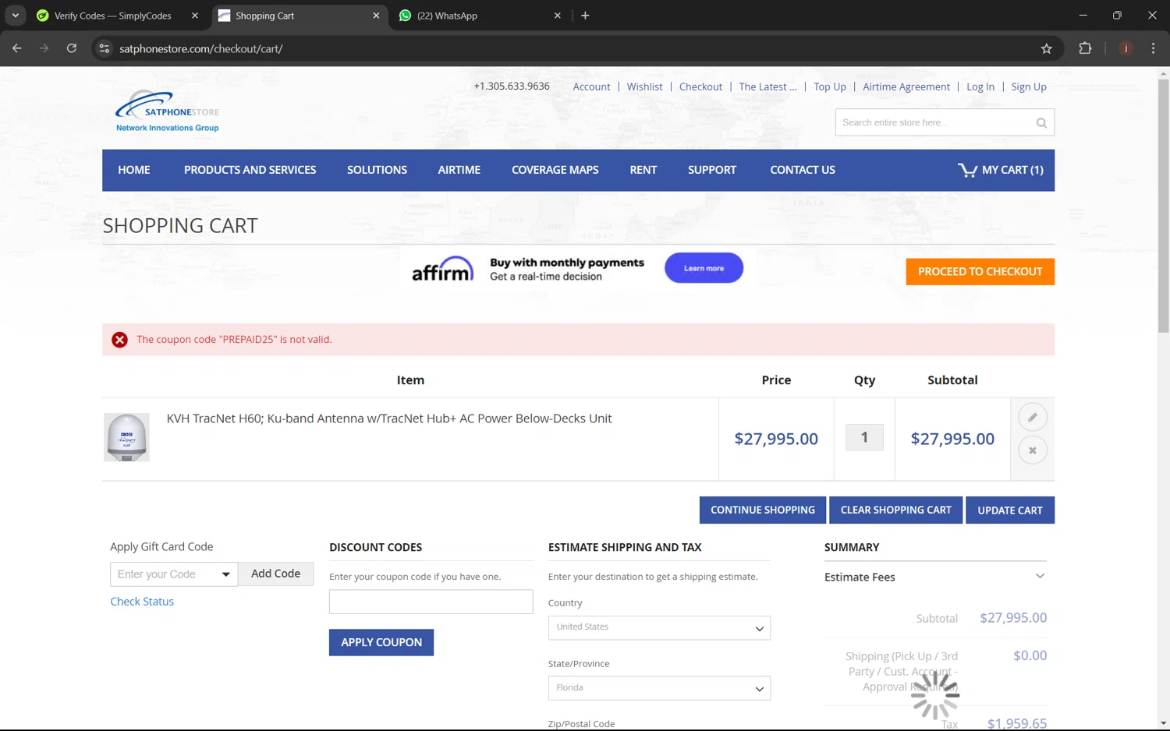The height and width of the screenshot is (731, 1170).
Task: Click Sign Up link
Action: point(1029,87)
